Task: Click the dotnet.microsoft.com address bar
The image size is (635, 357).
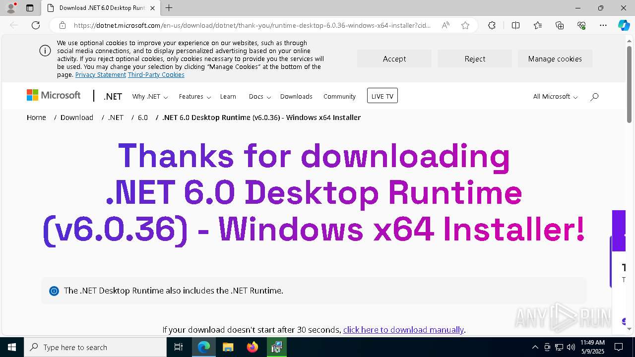Action: coord(252,25)
